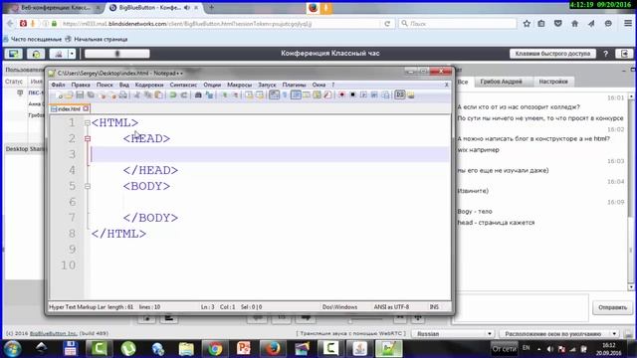The width and height of the screenshot is (637, 358).
Task: Open the Плагины menu in Notepad++
Action: [x=294, y=85]
